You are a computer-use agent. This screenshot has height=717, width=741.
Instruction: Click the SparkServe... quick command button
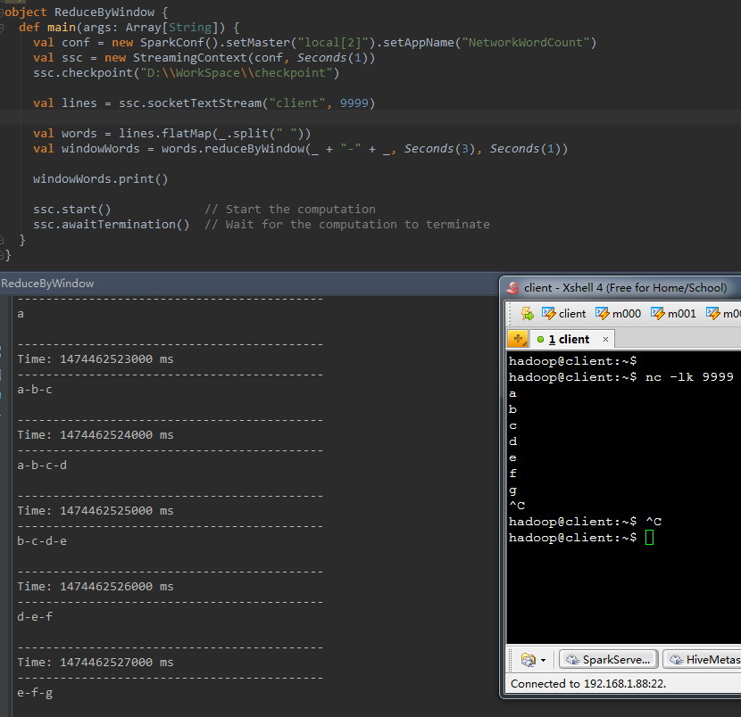pyautogui.click(x=608, y=659)
